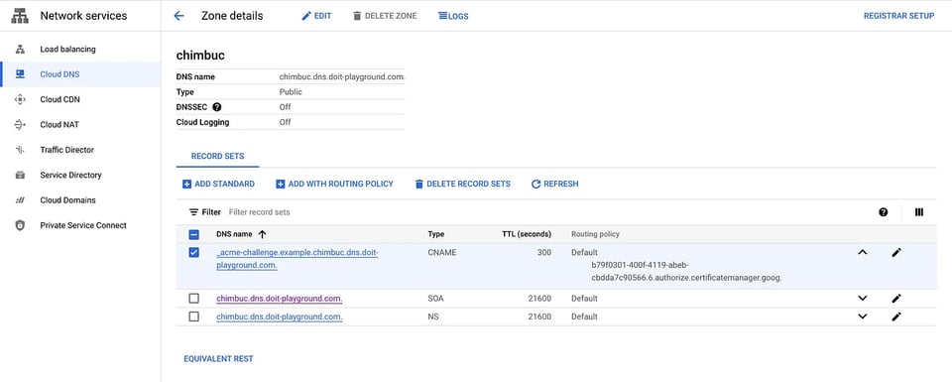Click the LOGS button label
952x382 pixels.
point(458,17)
